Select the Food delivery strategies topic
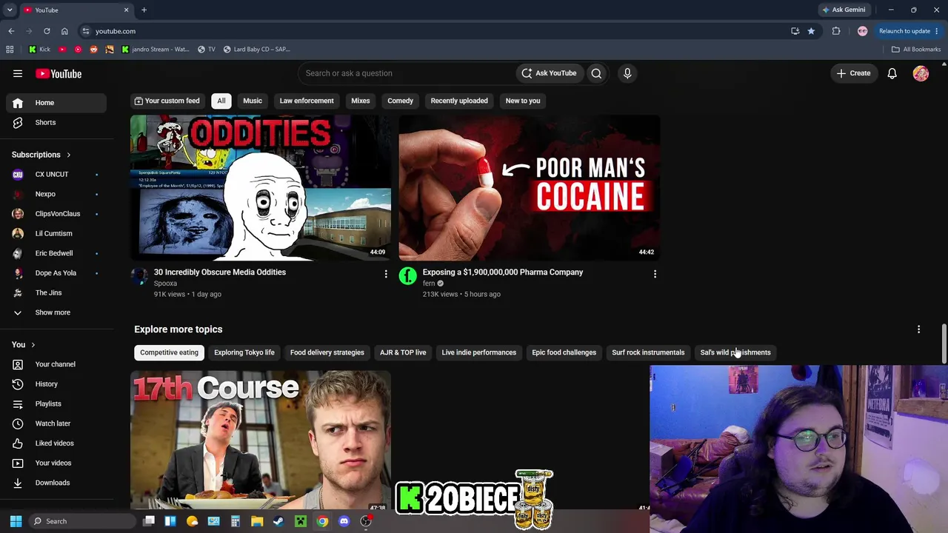 pos(327,352)
